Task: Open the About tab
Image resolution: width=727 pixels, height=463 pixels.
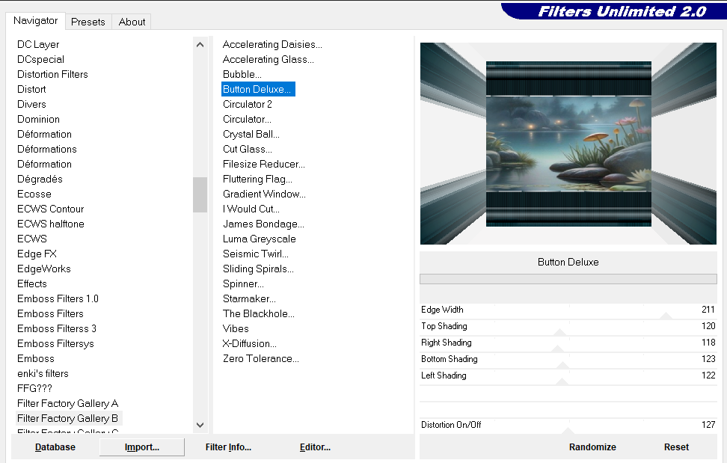Action: (132, 22)
